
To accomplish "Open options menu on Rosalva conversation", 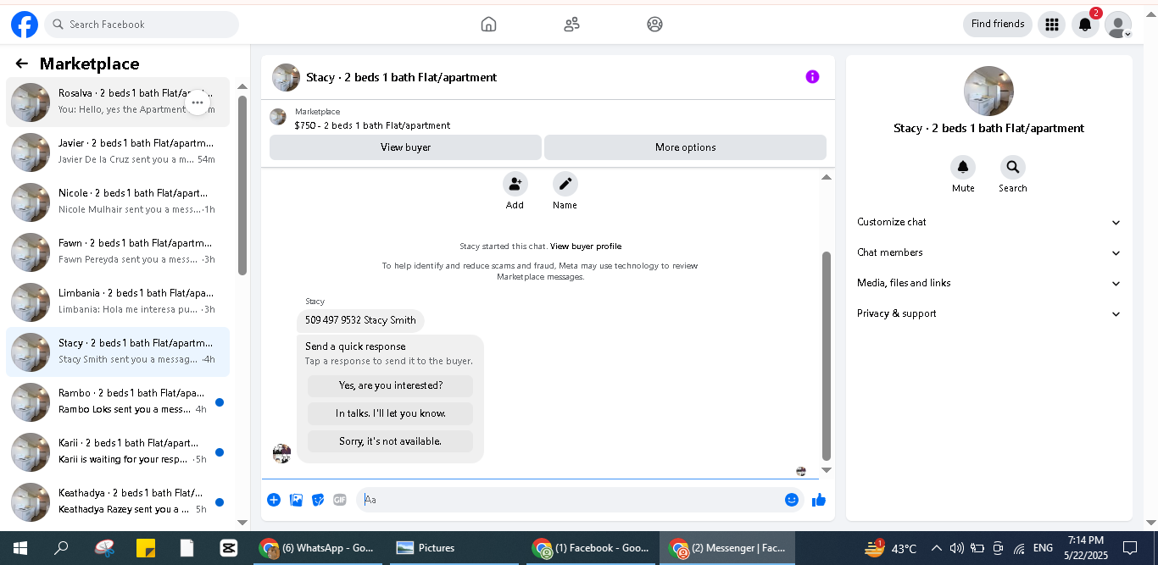I will [x=198, y=102].
